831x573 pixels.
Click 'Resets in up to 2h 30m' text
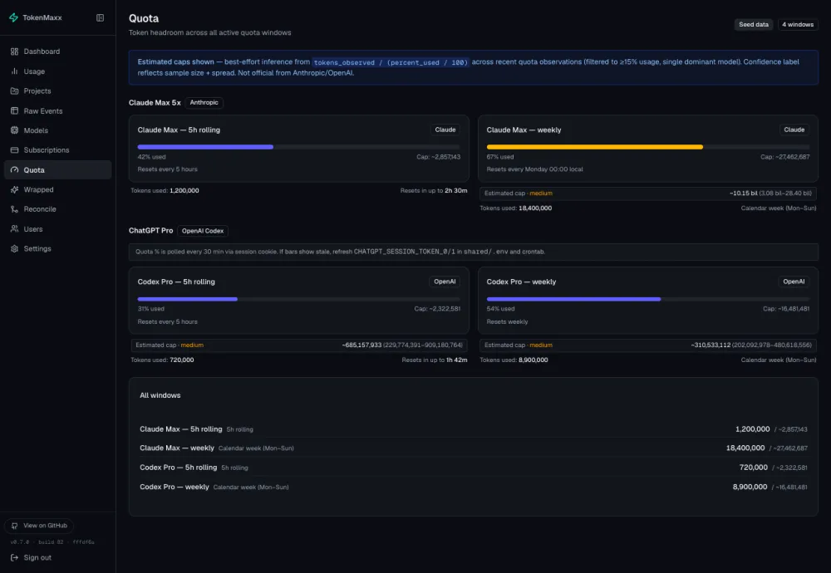(434, 191)
